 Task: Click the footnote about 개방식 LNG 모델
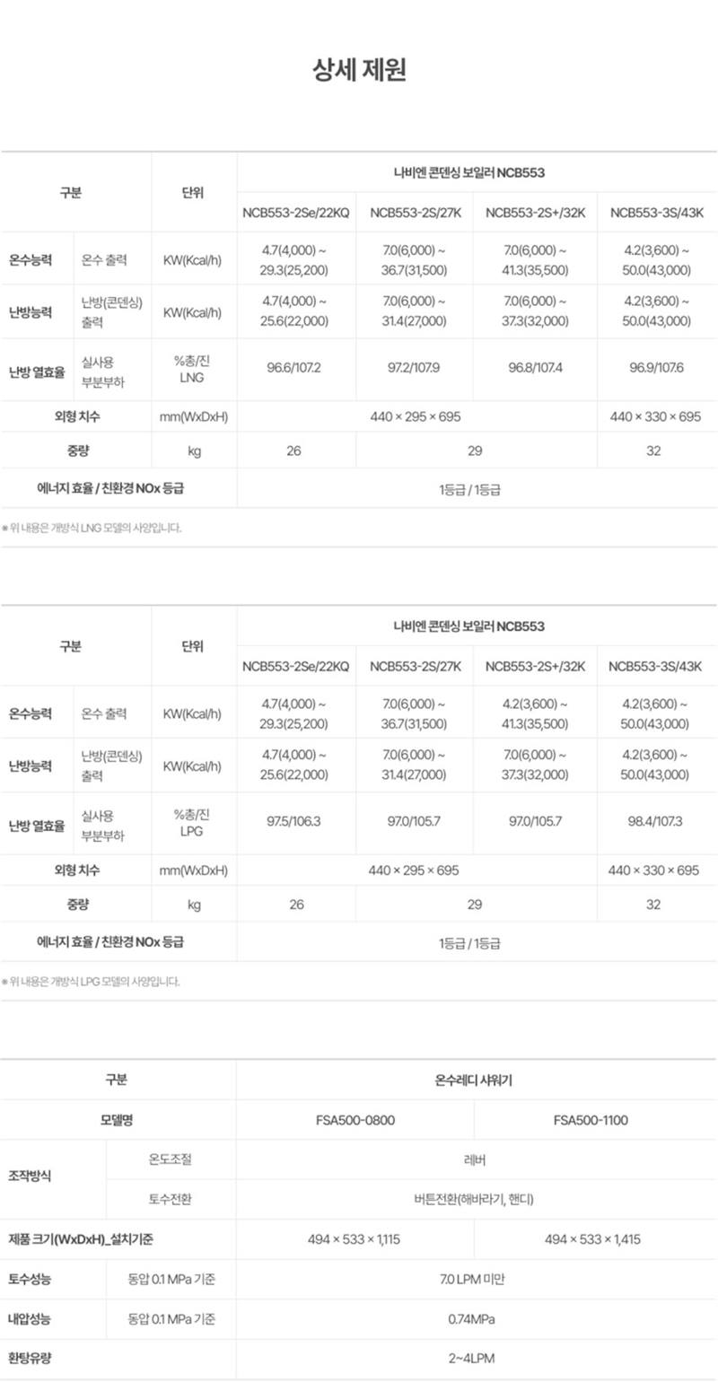(x=92, y=528)
